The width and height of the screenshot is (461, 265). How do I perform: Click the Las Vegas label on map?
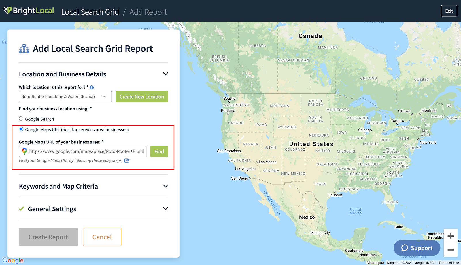point(267,162)
